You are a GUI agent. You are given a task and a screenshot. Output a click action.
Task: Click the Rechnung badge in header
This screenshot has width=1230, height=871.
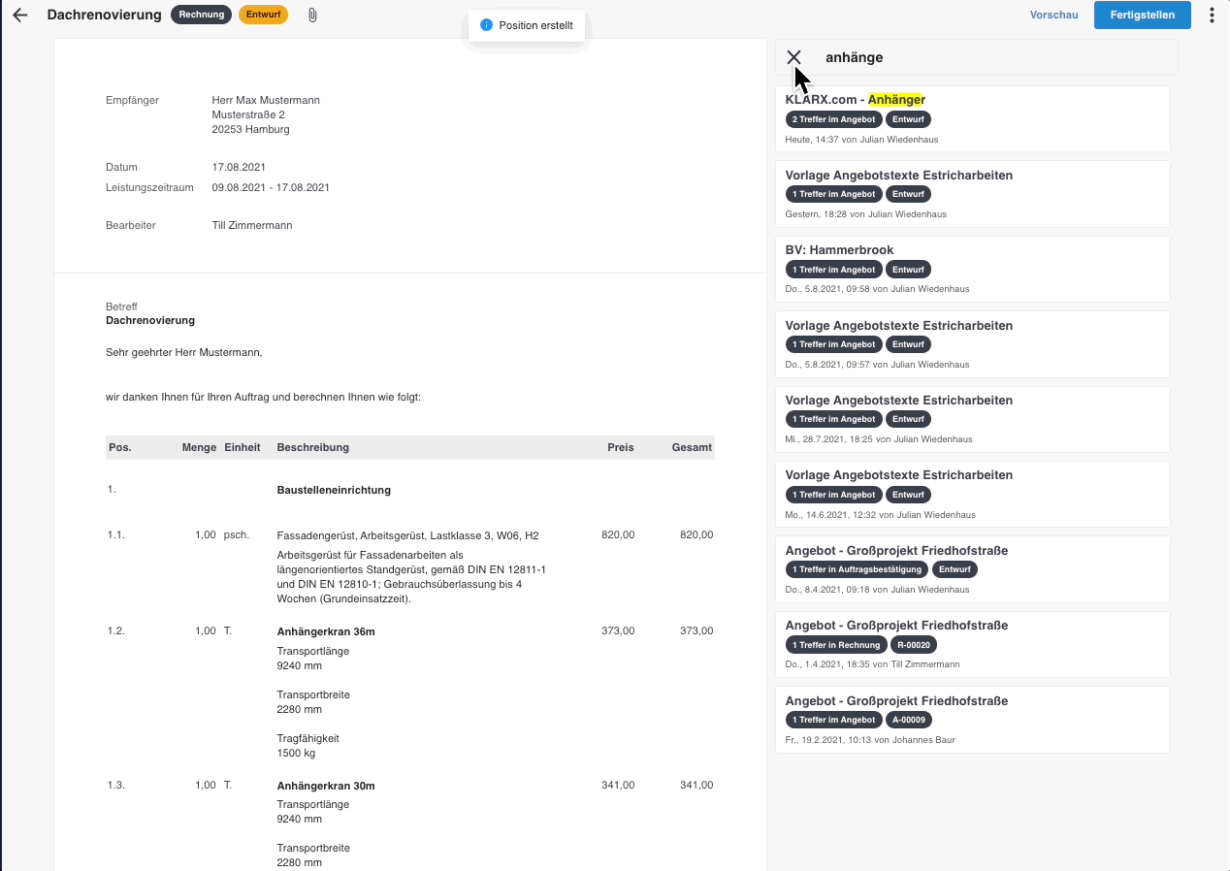point(202,15)
